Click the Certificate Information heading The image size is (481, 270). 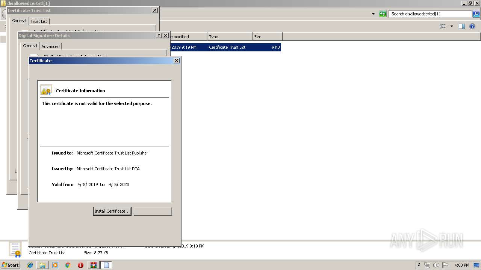coord(80,91)
